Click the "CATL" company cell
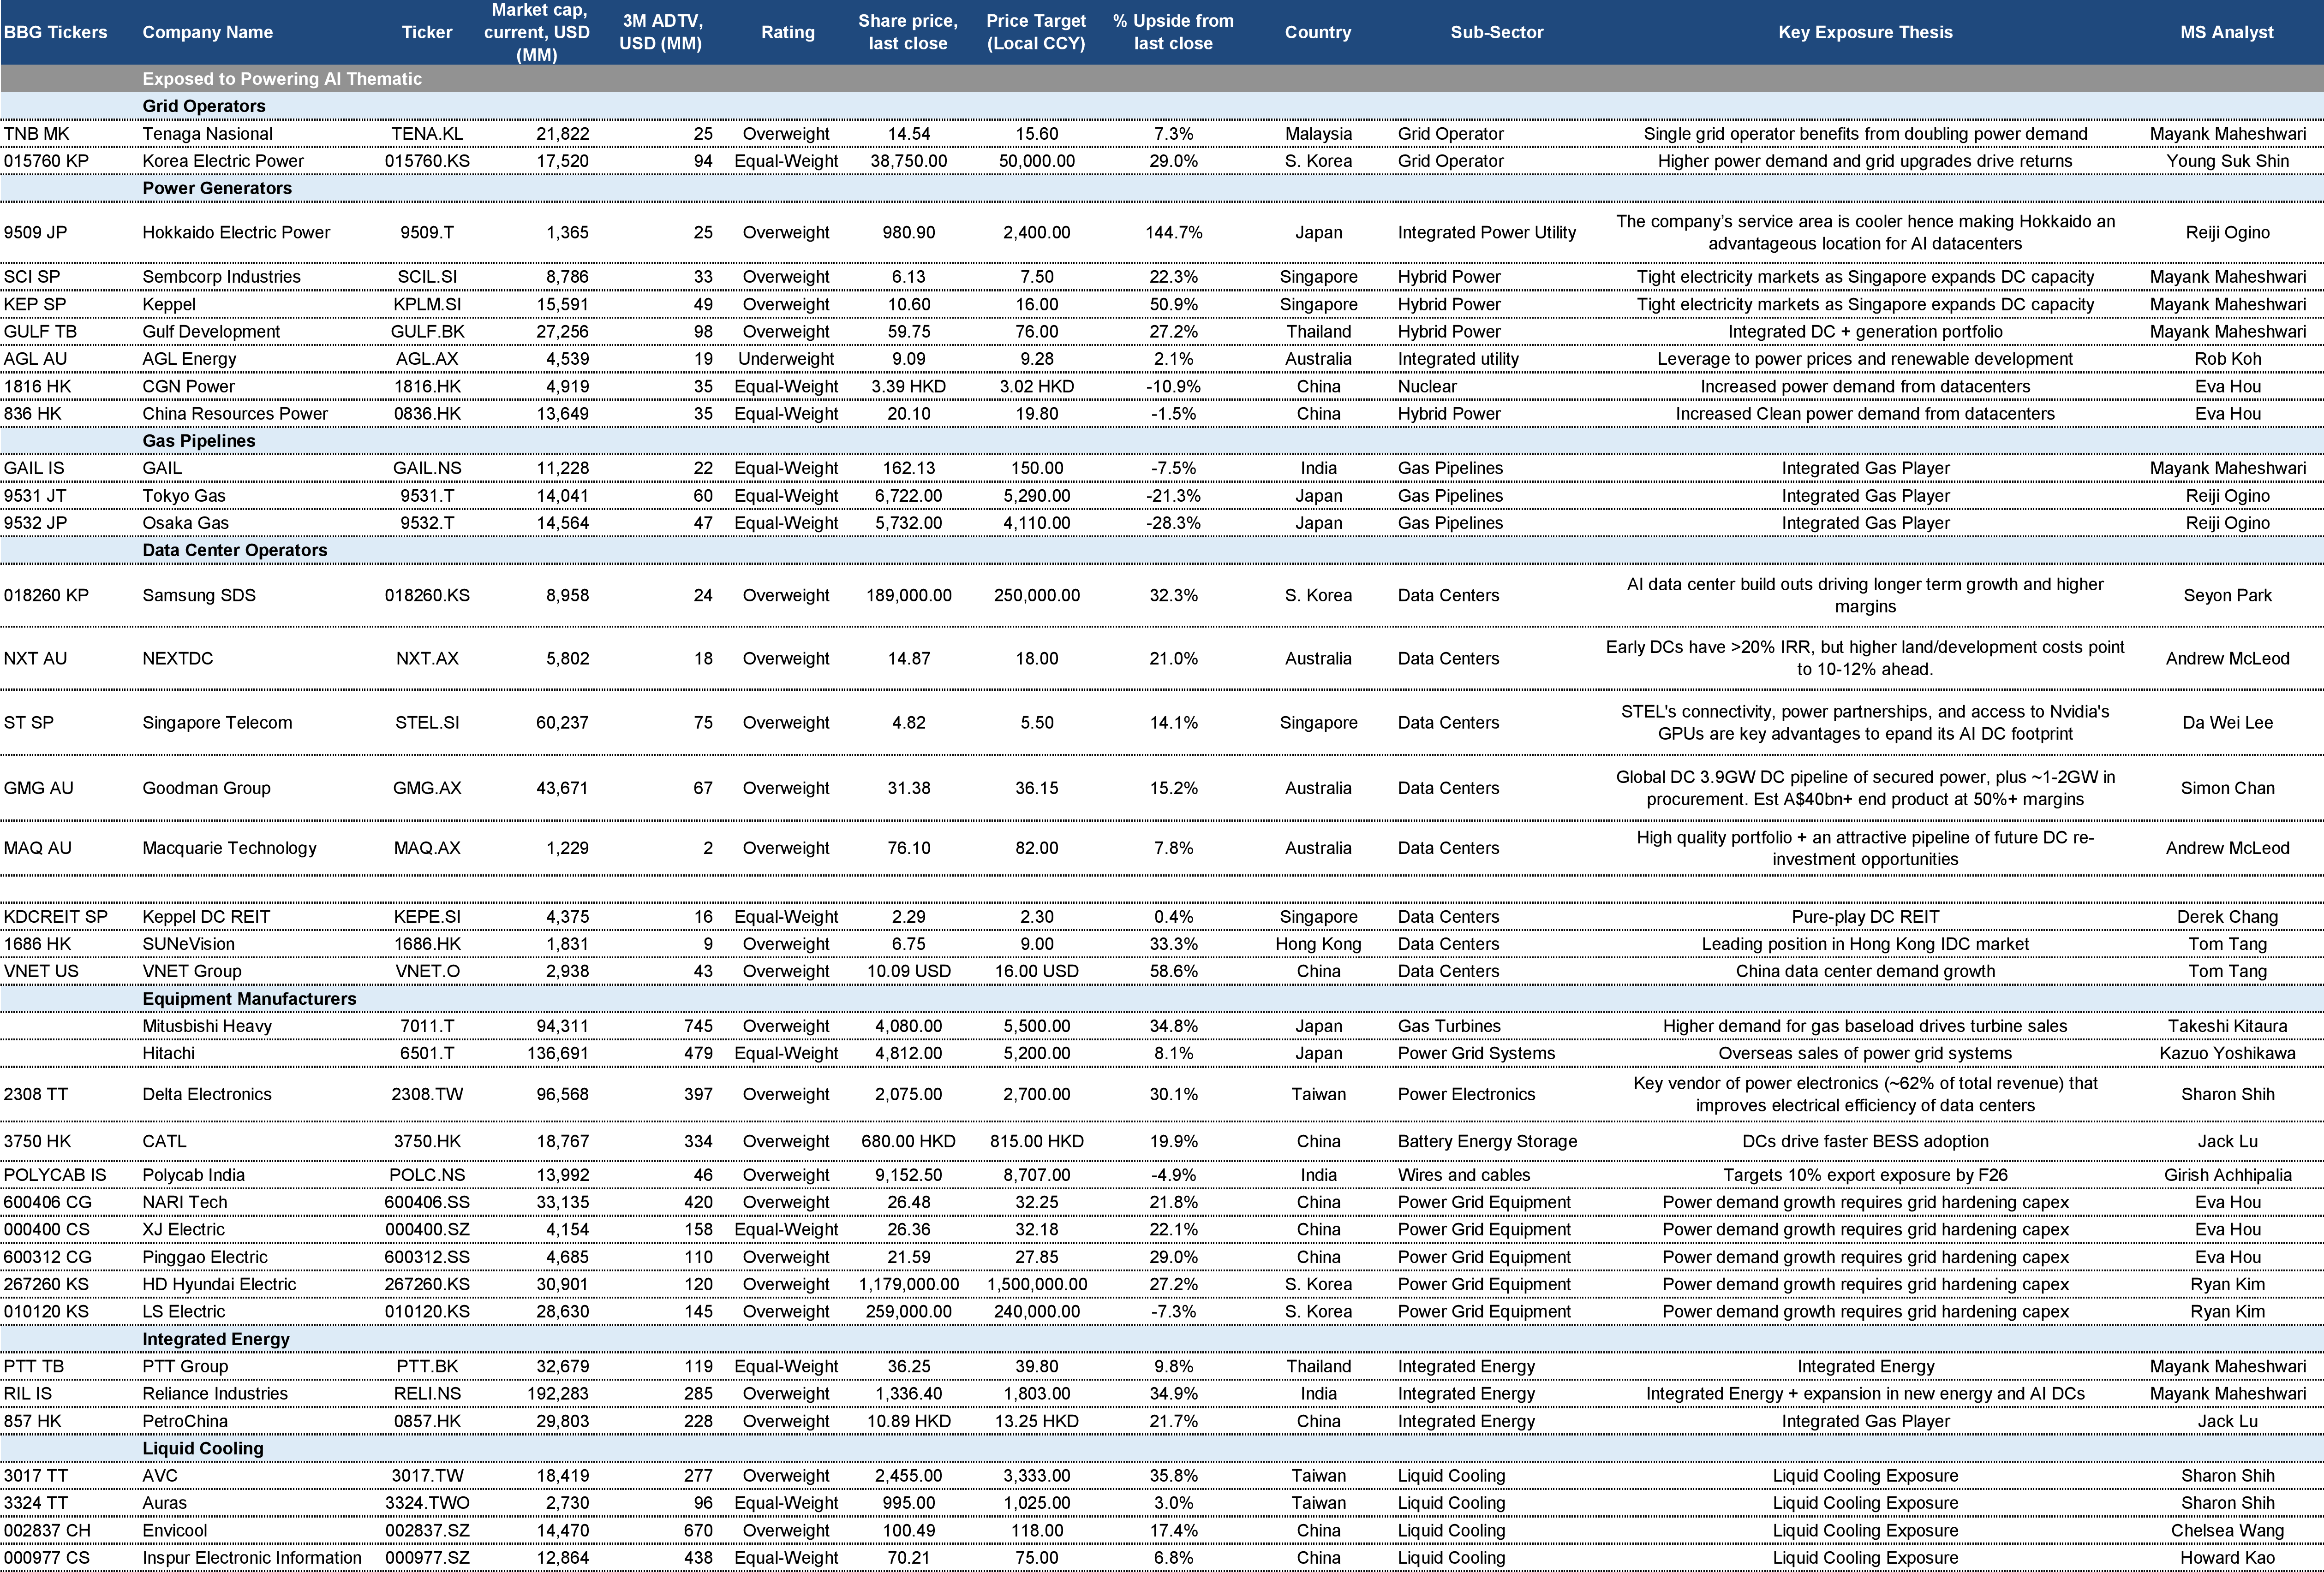2324x1572 pixels. click(164, 1141)
